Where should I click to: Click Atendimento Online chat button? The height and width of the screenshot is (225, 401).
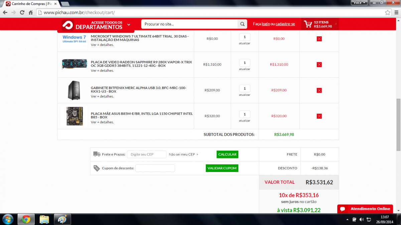click(x=365, y=209)
